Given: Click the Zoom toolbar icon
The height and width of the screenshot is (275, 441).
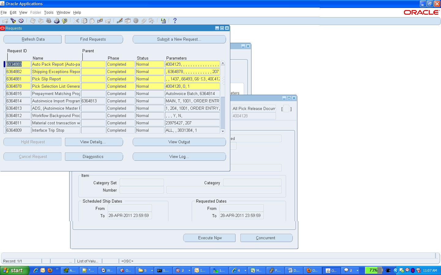Looking at the screenshot, I should tap(128, 21).
